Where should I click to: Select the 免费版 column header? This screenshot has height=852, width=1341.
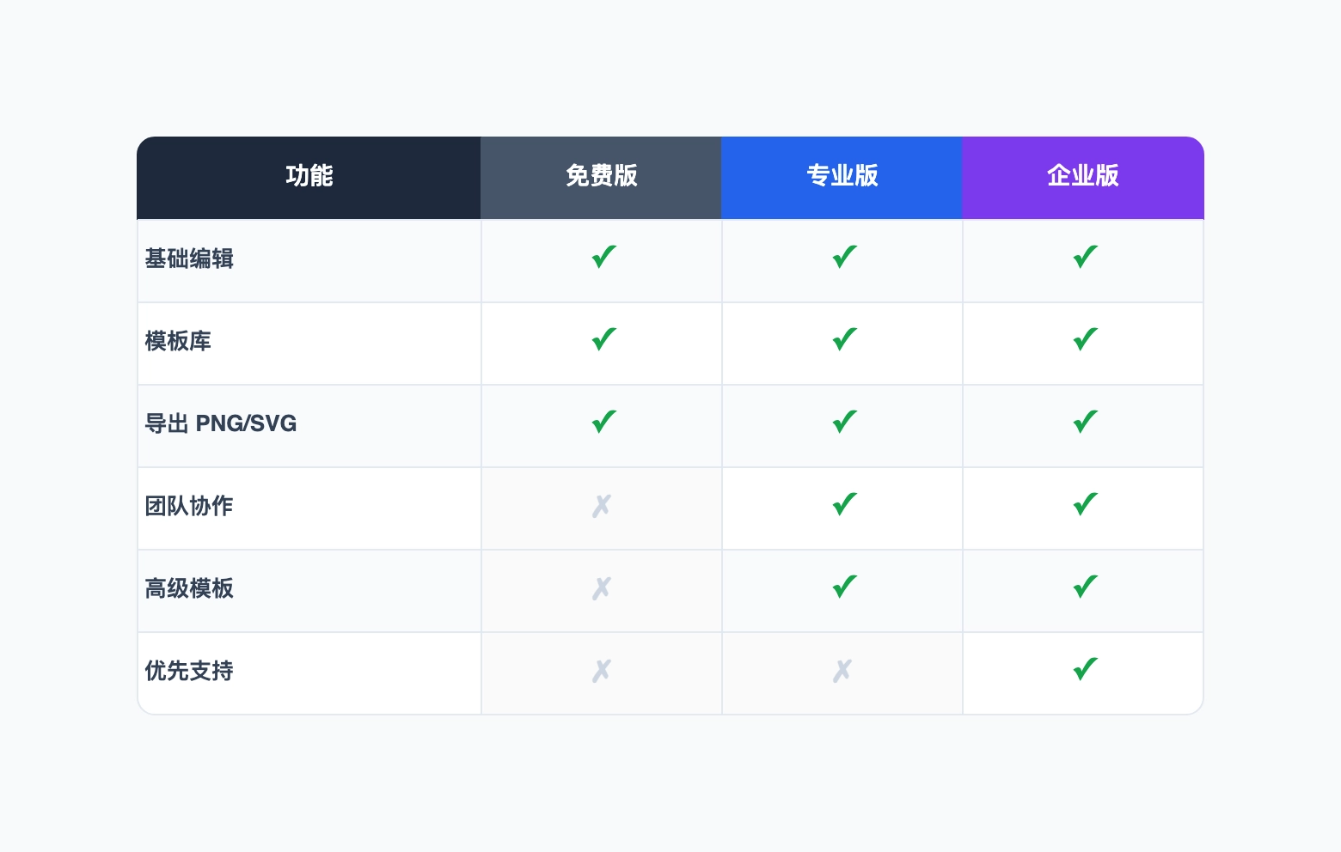point(602,177)
